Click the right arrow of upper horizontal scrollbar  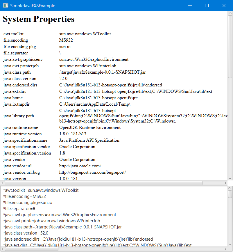pos(225,183)
